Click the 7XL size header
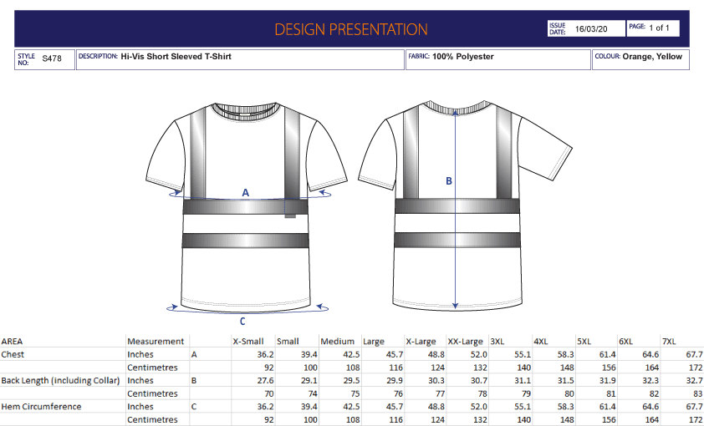Screen dimensions: 704x426 669,342
